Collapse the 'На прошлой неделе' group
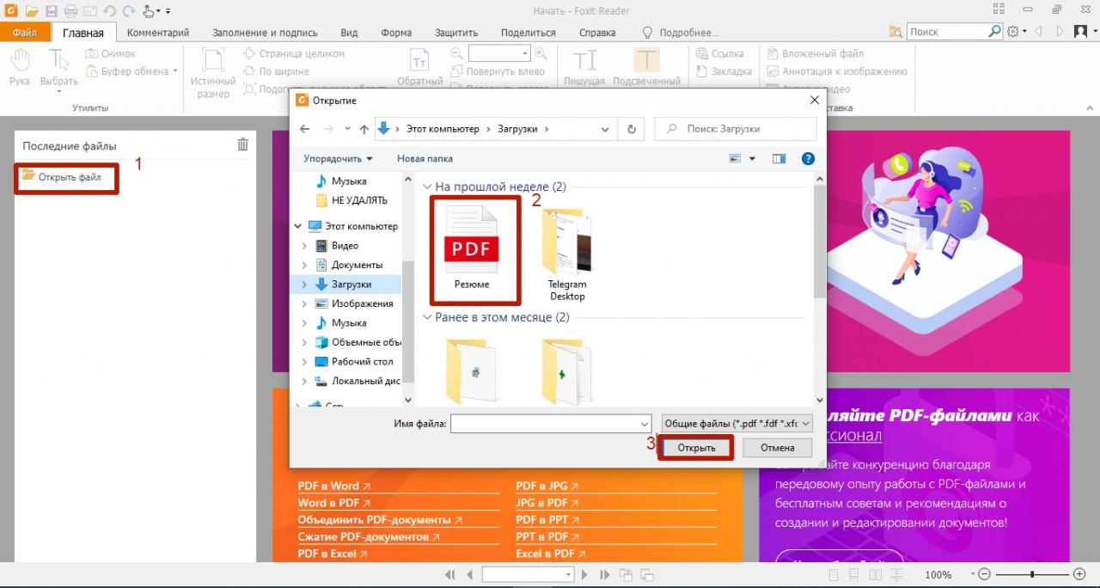This screenshot has width=1100, height=588. tap(427, 187)
